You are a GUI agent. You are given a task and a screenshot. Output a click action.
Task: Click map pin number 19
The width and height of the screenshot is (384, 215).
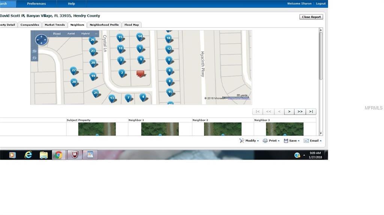pos(93,77)
